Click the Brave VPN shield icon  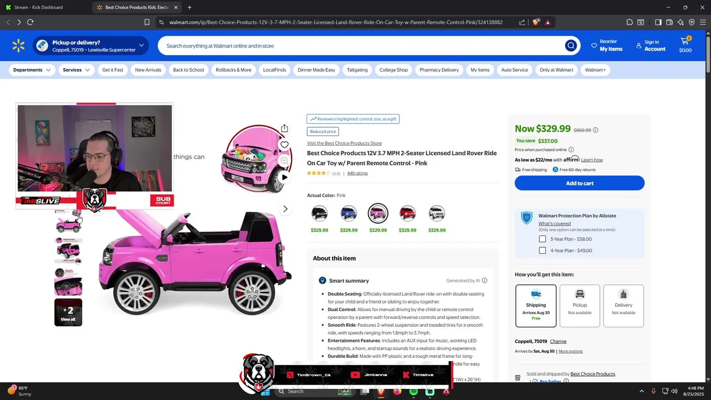(692, 22)
